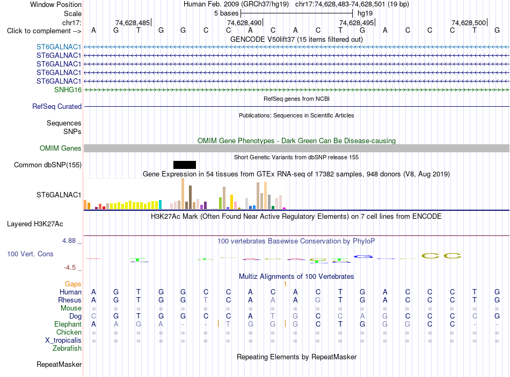Click the '5 bases' scale bar
The width and height of the screenshot is (510, 377).
(296, 13)
